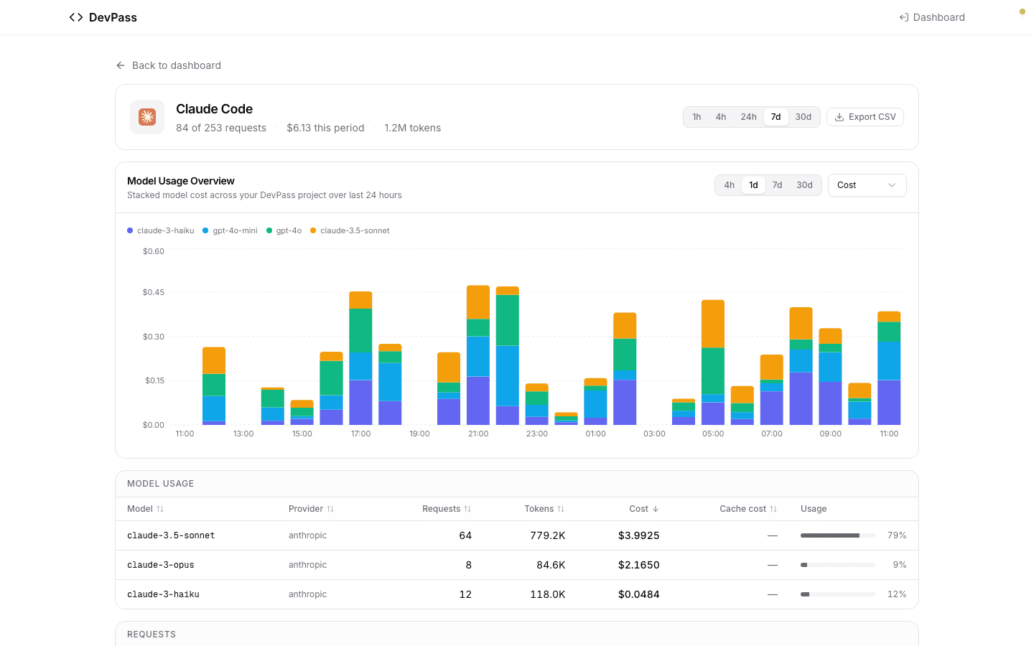The height and width of the screenshot is (646, 1034).
Task: Click the 21:00 stacked cost bar
Action: coord(478,355)
